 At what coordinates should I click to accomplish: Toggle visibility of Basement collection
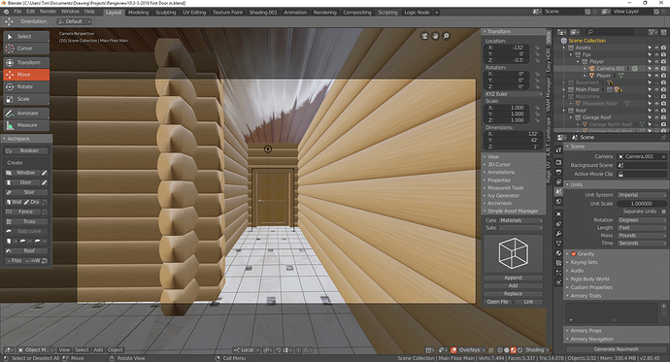click(x=656, y=82)
